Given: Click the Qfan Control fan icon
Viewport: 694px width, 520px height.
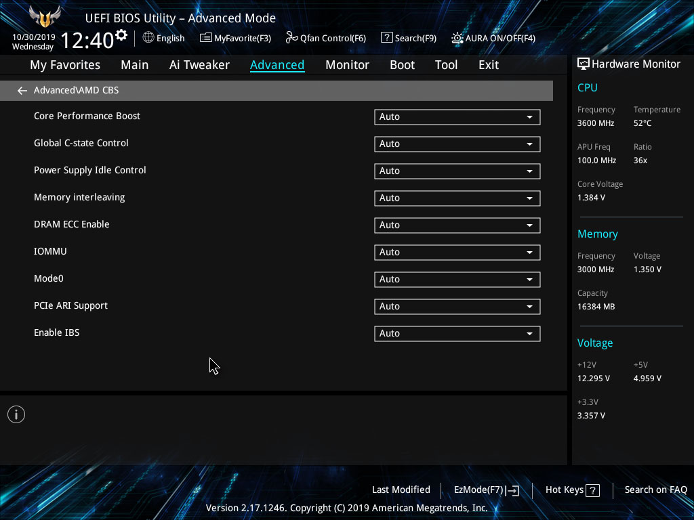Looking at the screenshot, I should click(x=291, y=38).
